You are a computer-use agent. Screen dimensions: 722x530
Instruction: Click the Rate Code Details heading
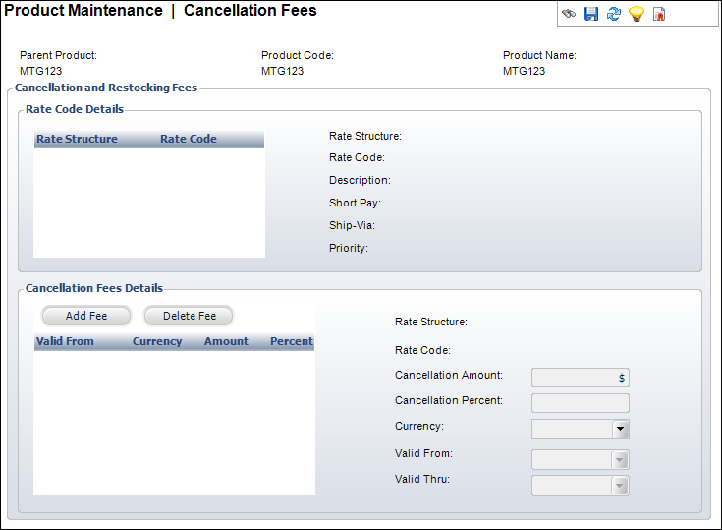click(x=75, y=109)
